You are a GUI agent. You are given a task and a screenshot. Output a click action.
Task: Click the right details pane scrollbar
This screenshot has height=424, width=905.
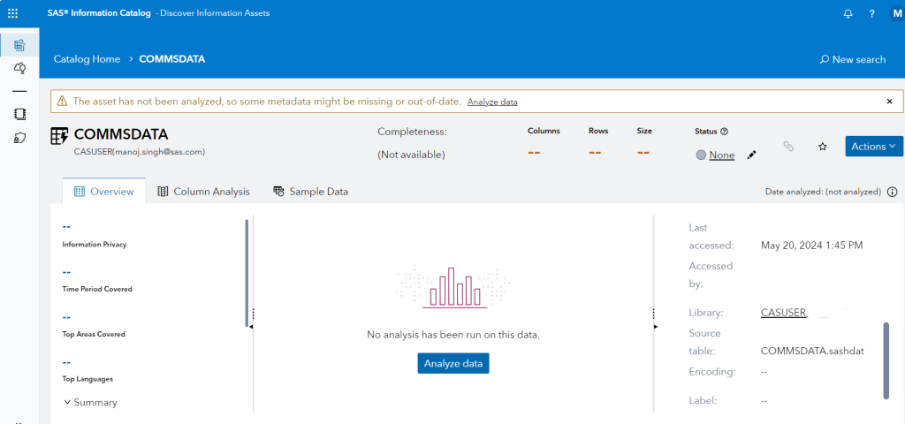tap(886, 360)
